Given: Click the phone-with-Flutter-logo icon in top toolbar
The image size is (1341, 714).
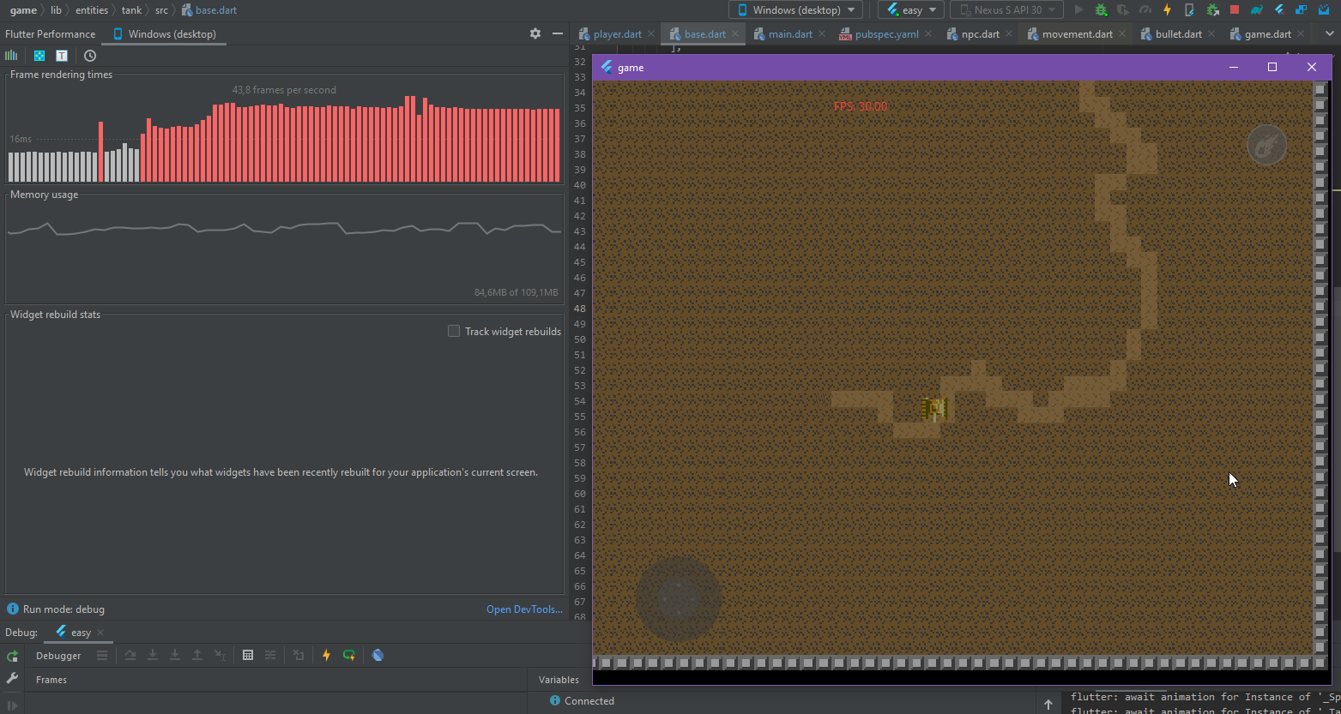Looking at the screenshot, I should pos(1189,10).
